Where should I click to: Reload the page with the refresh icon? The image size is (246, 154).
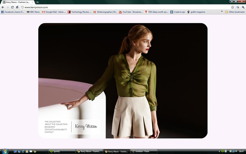point(12,7)
